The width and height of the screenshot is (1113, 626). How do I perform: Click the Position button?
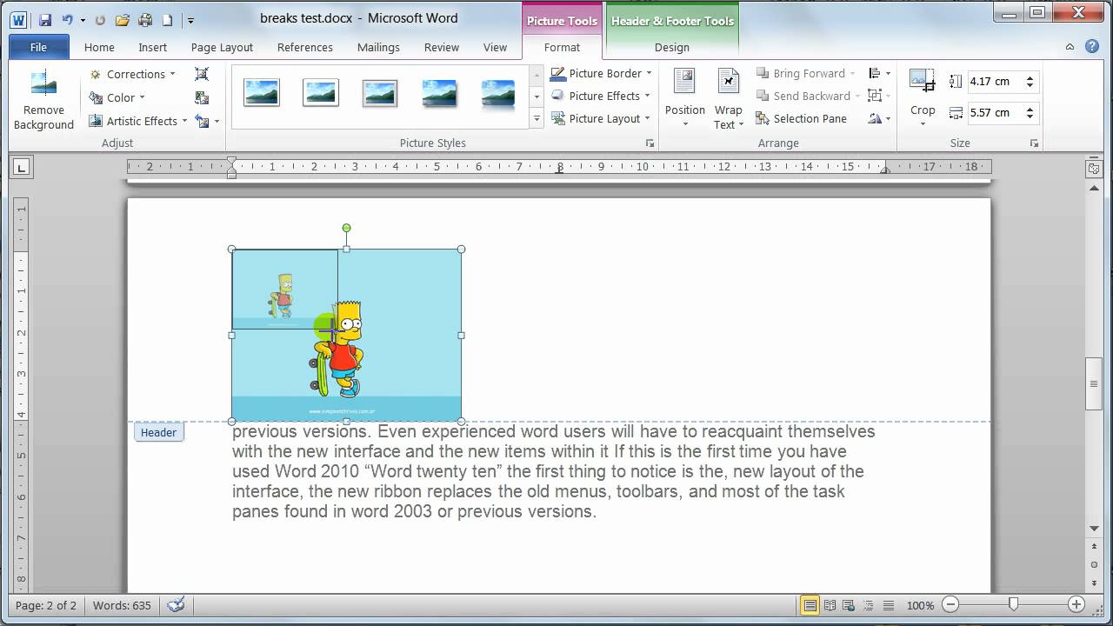pos(685,98)
